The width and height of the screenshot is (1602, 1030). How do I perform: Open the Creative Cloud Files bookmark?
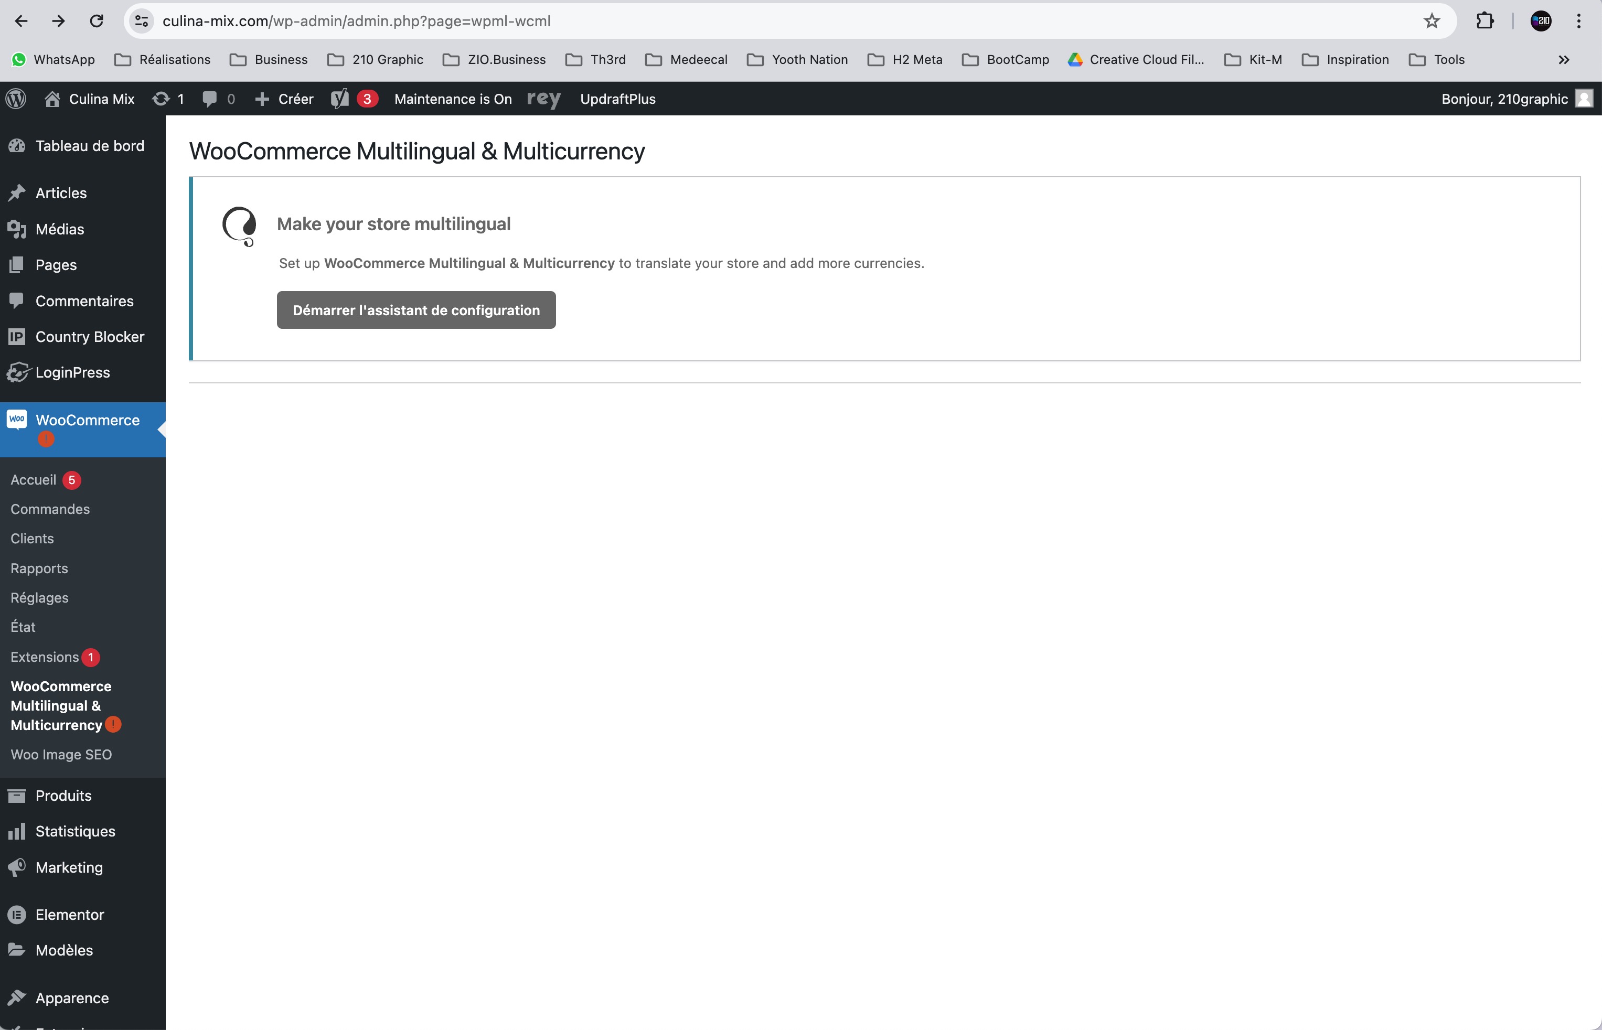click(1136, 60)
